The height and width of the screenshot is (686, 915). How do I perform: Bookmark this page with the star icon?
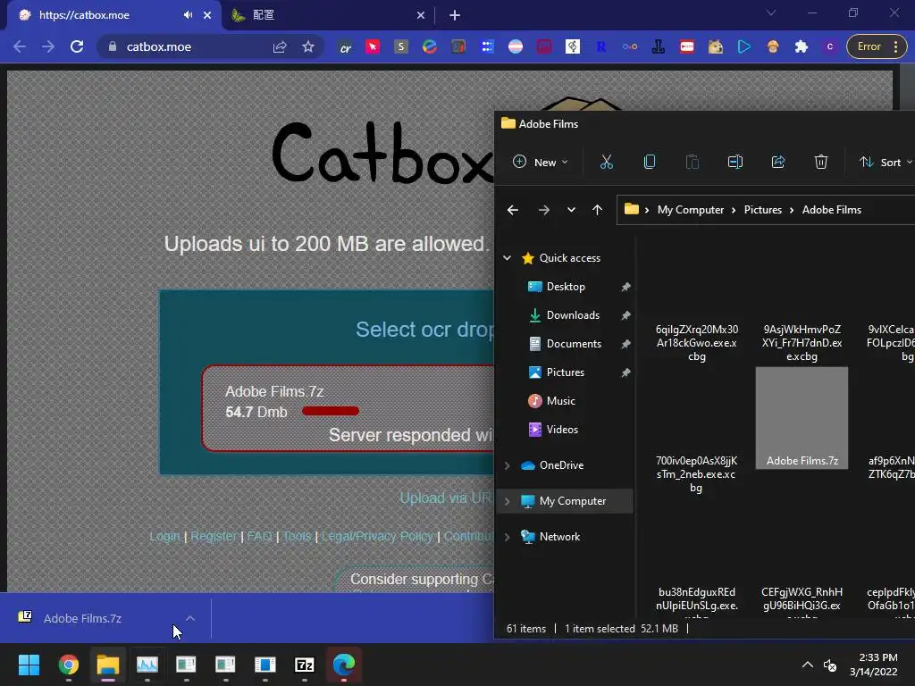(x=308, y=46)
